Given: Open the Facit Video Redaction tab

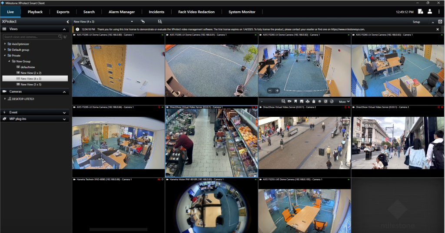Looking at the screenshot, I should [x=196, y=12].
